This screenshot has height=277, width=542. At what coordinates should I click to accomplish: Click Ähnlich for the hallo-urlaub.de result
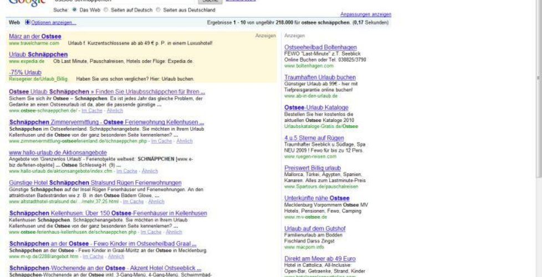[x=150, y=171]
